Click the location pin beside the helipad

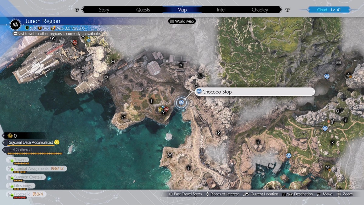[x=83, y=72]
